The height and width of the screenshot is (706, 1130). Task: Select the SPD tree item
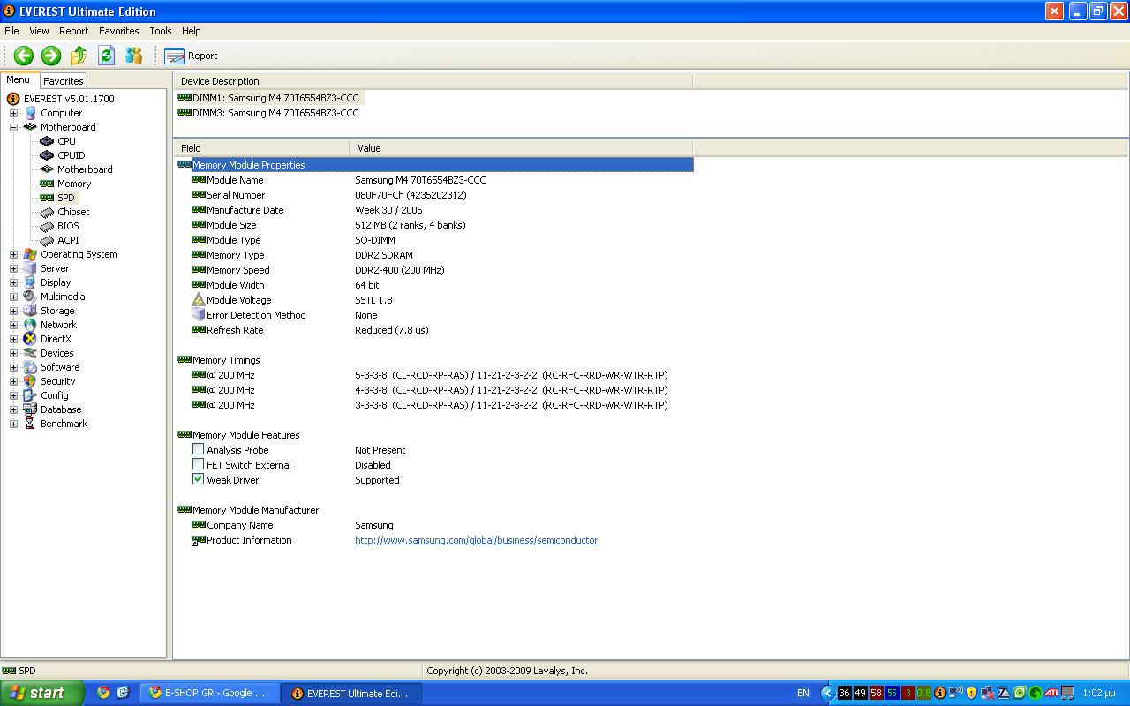66,198
